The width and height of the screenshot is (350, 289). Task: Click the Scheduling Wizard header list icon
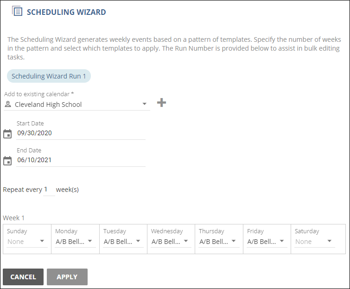(17, 12)
